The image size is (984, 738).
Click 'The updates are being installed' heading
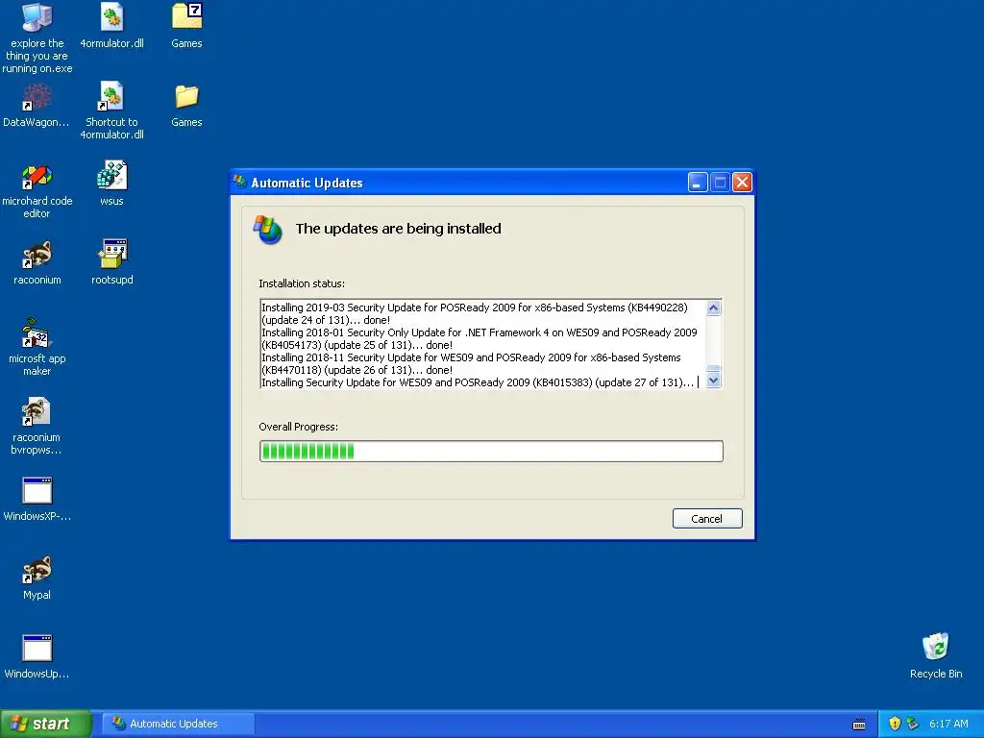[x=399, y=229]
